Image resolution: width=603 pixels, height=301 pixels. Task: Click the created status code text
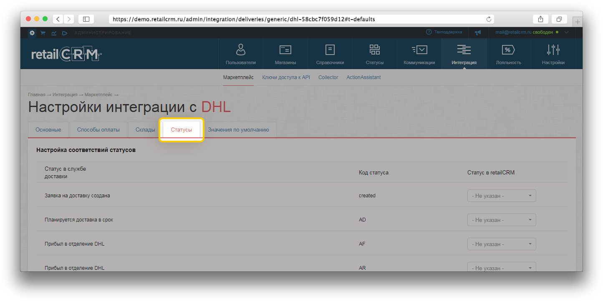click(367, 196)
